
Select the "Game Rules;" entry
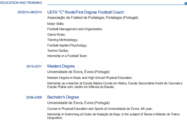[56, 35]
